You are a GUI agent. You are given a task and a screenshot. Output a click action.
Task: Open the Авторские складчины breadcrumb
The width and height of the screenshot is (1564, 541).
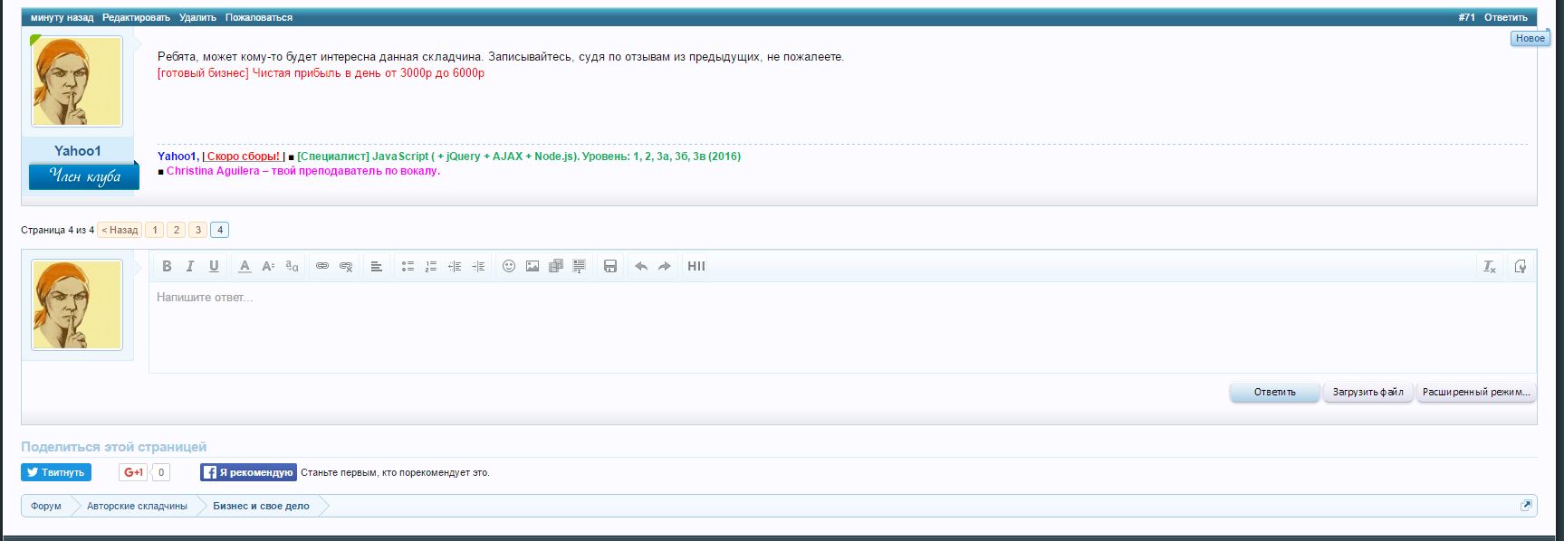[x=137, y=506]
